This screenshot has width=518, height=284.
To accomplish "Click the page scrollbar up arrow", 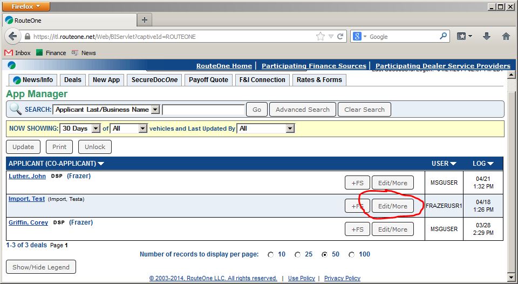I will pyautogui.click(x=511, y=75).
